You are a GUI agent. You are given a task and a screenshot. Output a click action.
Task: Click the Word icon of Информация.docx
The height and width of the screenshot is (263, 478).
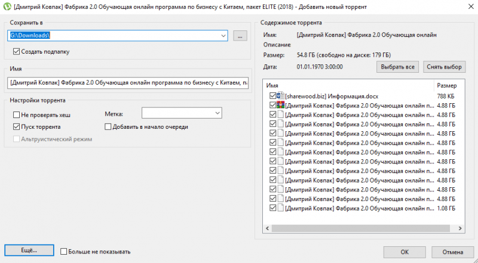coord(281,95)
